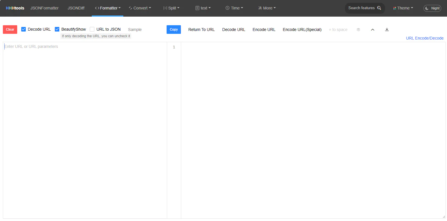Click the plain Encode URL button
Screen dimensions: 447x221
(x=264, y=30)
